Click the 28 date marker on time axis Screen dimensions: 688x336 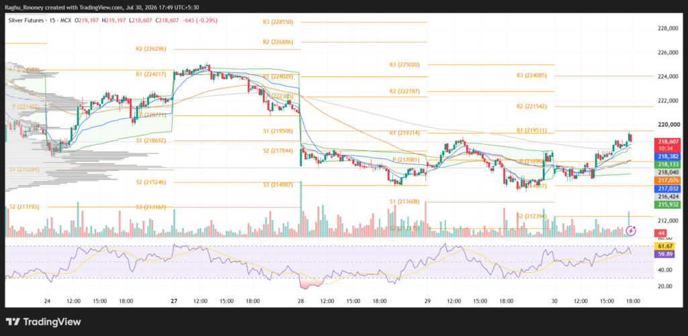click(301, 301)
